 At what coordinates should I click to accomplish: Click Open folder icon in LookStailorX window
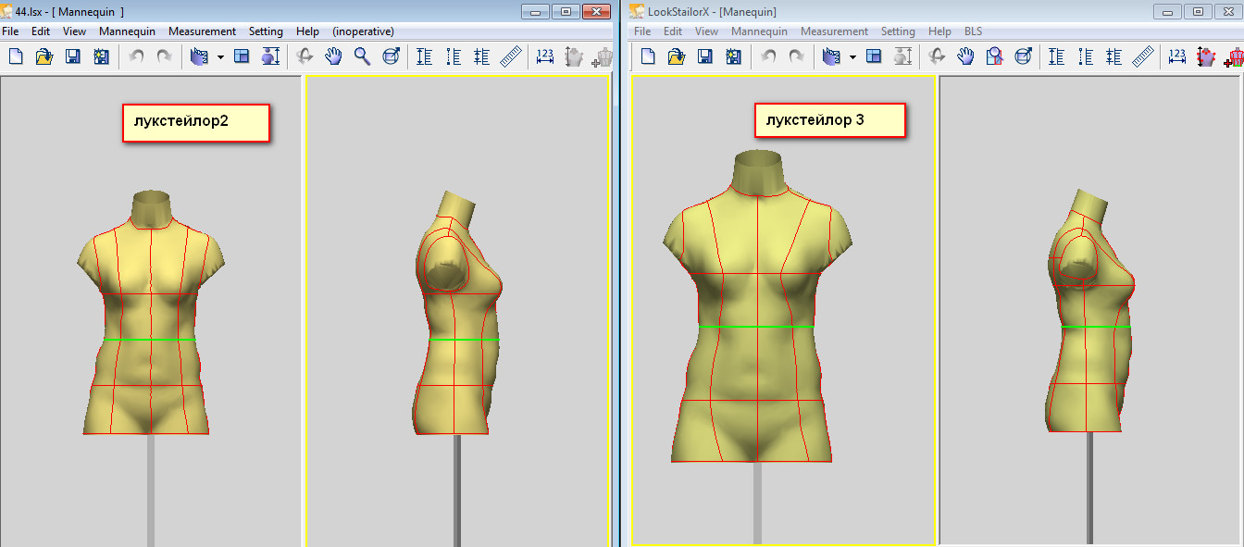point(676,56)
